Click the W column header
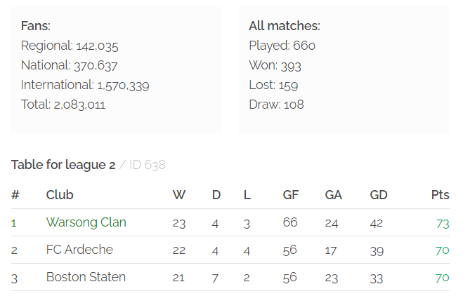Viewport: 470px width, 296px height. pos(178,195)
